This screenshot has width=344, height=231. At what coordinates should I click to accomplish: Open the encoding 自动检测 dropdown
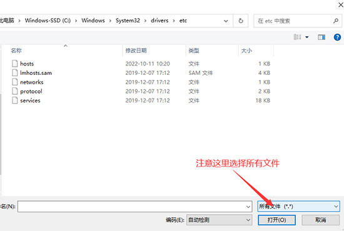[x=219, y=220]
